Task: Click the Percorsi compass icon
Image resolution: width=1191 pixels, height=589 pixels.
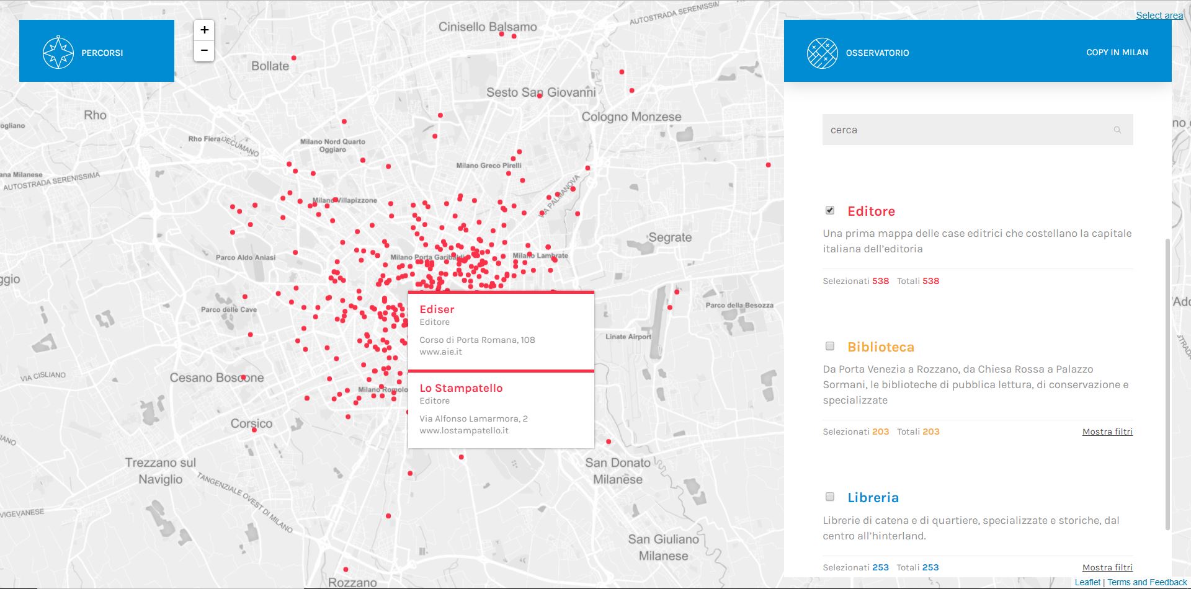Action: pyautogui.click(x=58, y=53)
